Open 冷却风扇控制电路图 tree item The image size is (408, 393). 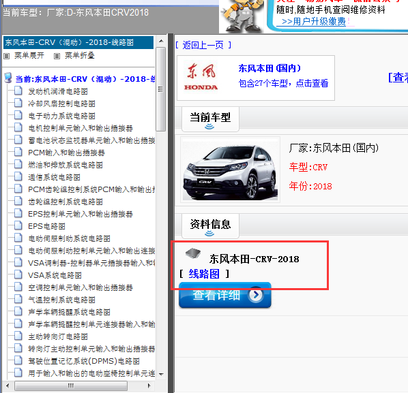[61, 104]
